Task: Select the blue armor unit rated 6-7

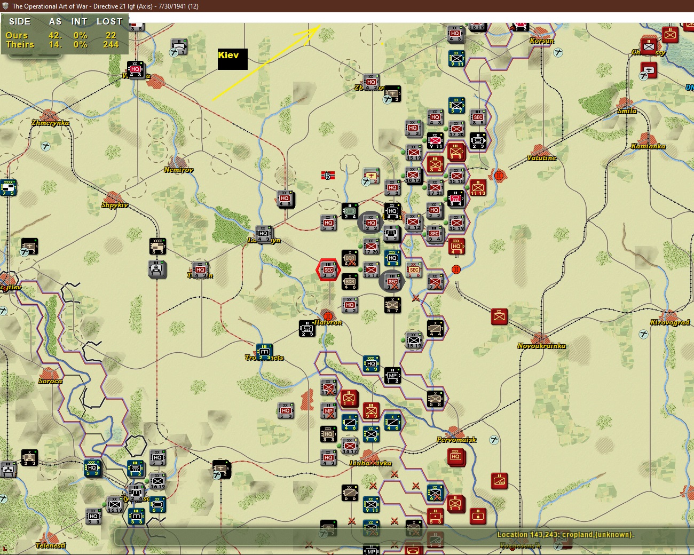Action: 157,504
